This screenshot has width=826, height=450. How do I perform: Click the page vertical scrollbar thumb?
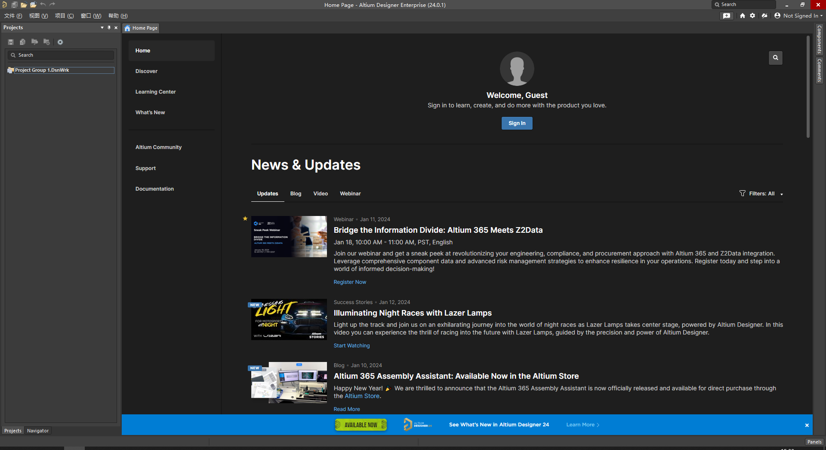point(808,86)
